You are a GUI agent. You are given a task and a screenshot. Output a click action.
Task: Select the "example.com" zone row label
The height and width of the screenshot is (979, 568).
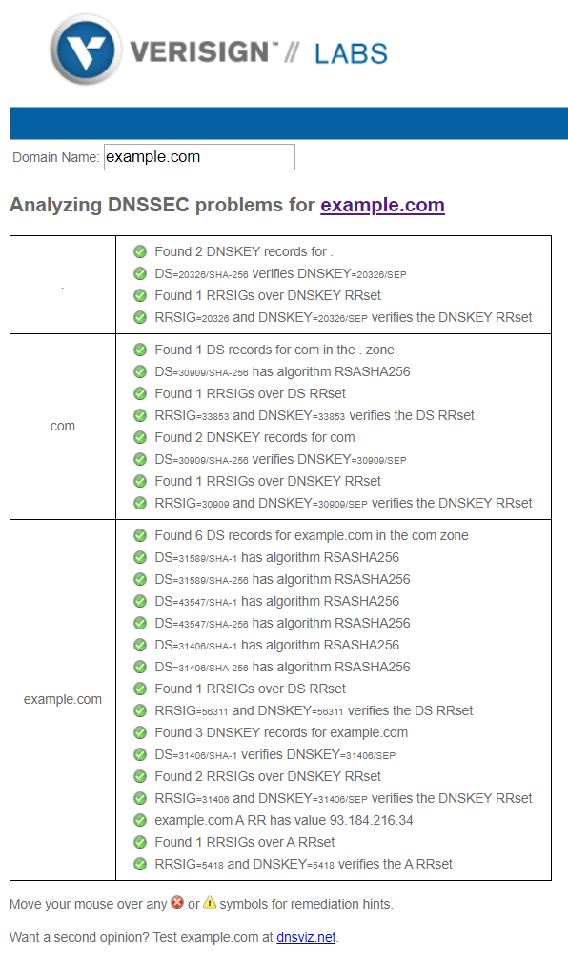(x=63, y=698)
